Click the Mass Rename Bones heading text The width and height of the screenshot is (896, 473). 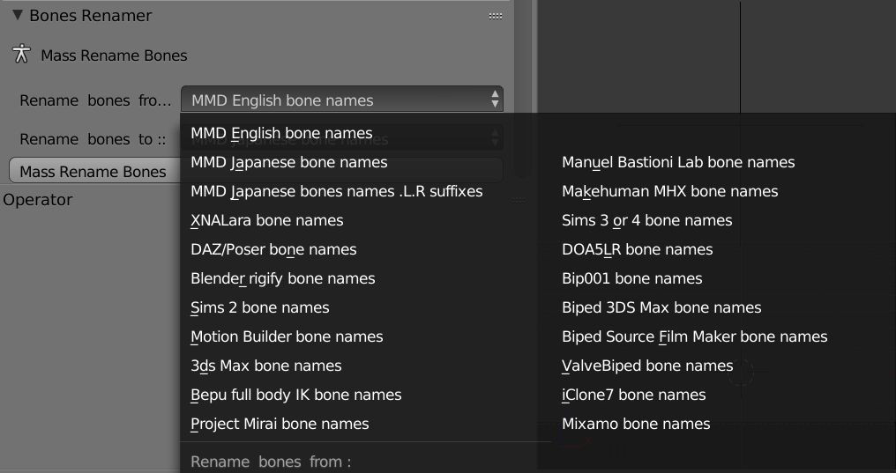point(114,55)
